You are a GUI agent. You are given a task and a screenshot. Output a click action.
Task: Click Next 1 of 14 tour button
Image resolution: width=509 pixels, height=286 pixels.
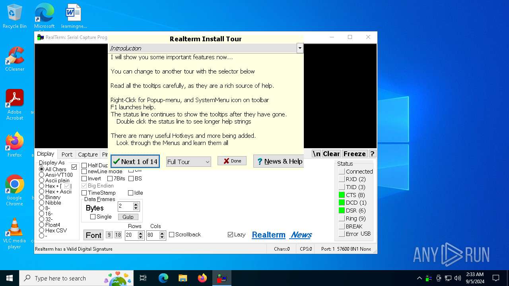pos(135,161)
